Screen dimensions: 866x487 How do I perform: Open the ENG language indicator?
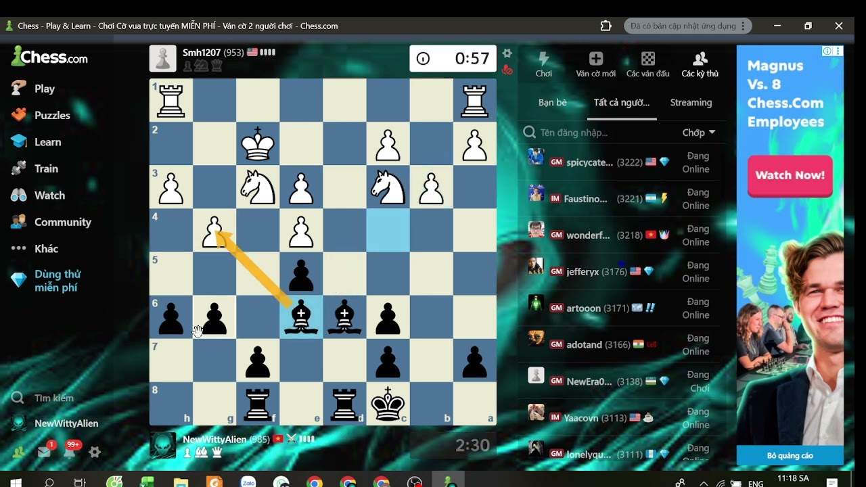(x=756, y=484)
